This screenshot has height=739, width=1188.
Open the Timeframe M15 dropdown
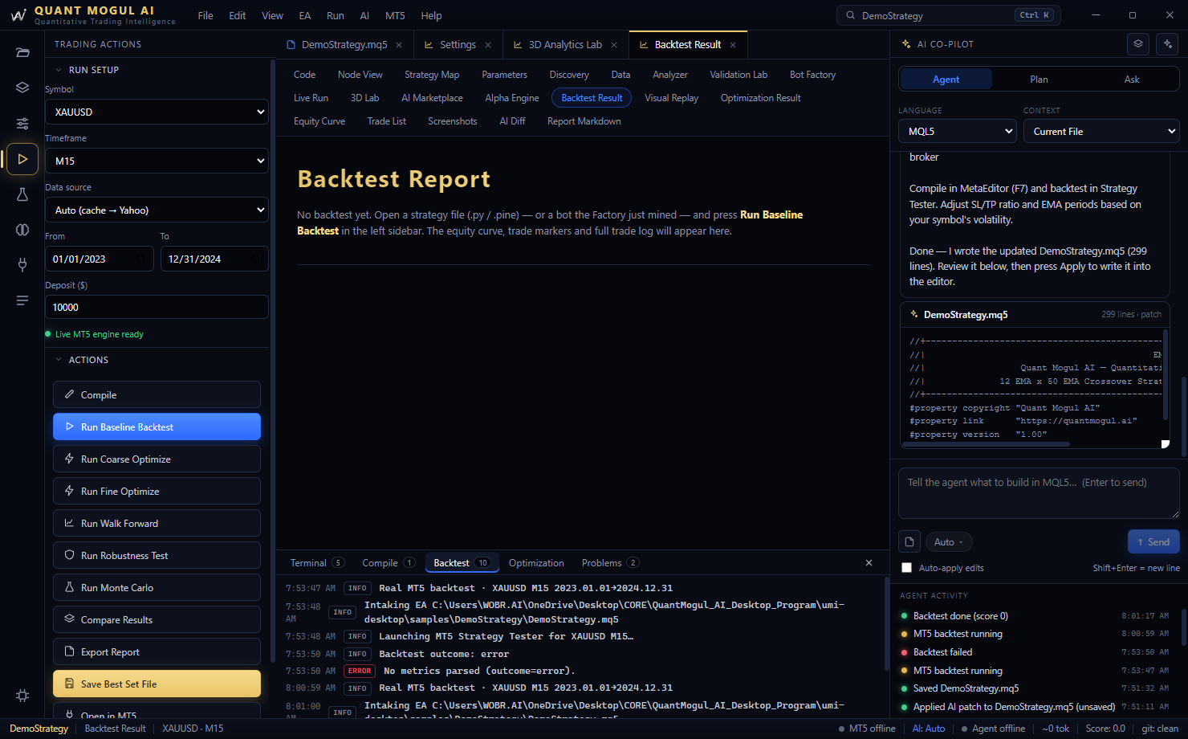click(157, 161)
